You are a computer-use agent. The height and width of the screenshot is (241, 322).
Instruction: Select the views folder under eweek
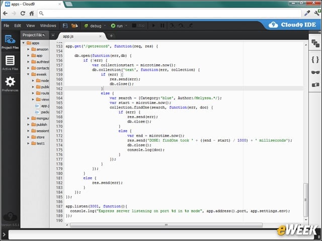[43, 99]
